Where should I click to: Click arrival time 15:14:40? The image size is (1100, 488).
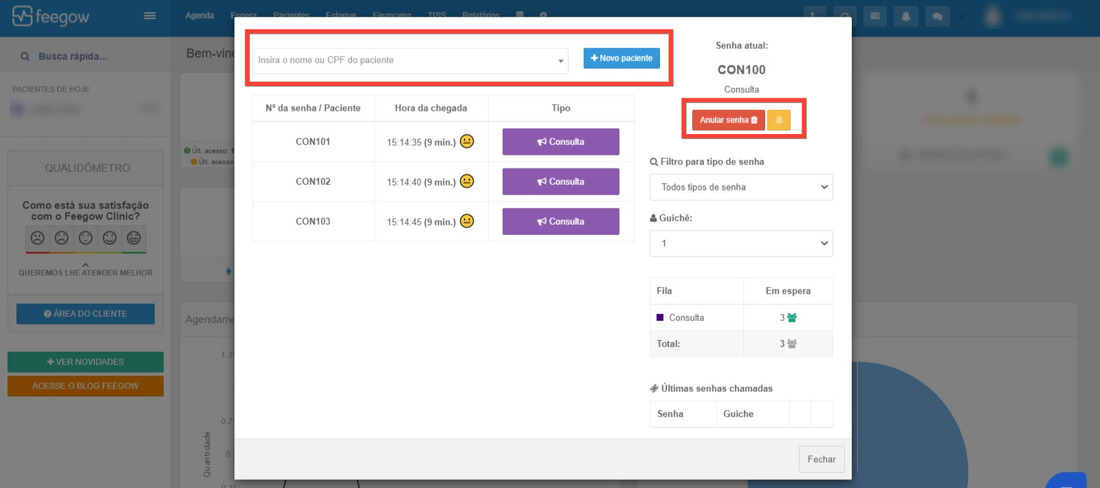tap(404, 182)
